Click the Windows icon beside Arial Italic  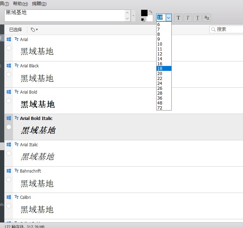point(9,145)
